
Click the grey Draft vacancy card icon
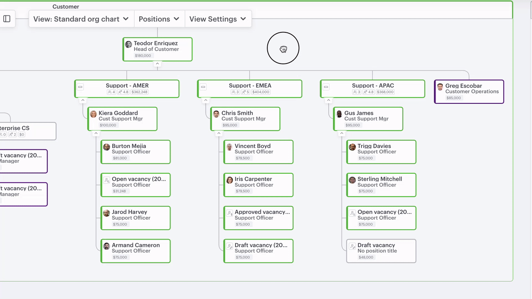coord(352,246)
